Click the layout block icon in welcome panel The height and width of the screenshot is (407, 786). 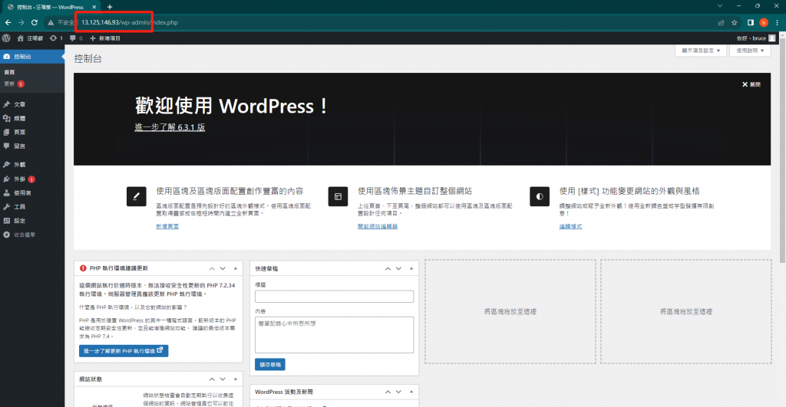pos(338,196)
